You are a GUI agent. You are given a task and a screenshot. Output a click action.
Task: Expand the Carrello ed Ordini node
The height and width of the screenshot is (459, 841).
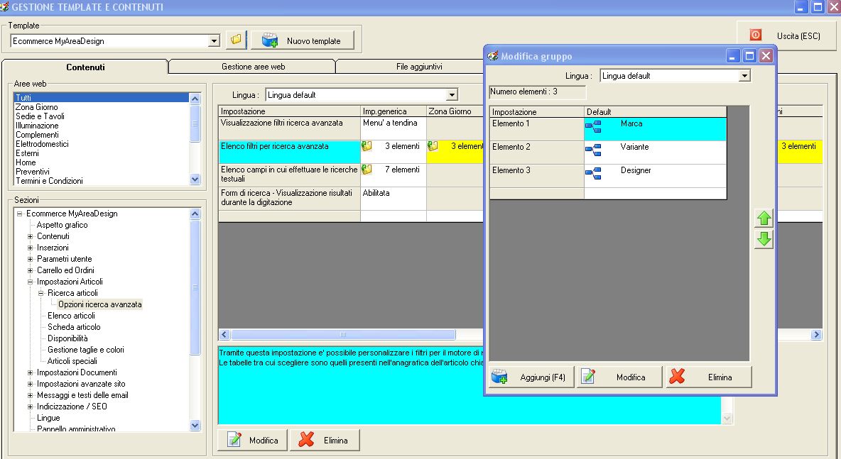pos(31,270)
